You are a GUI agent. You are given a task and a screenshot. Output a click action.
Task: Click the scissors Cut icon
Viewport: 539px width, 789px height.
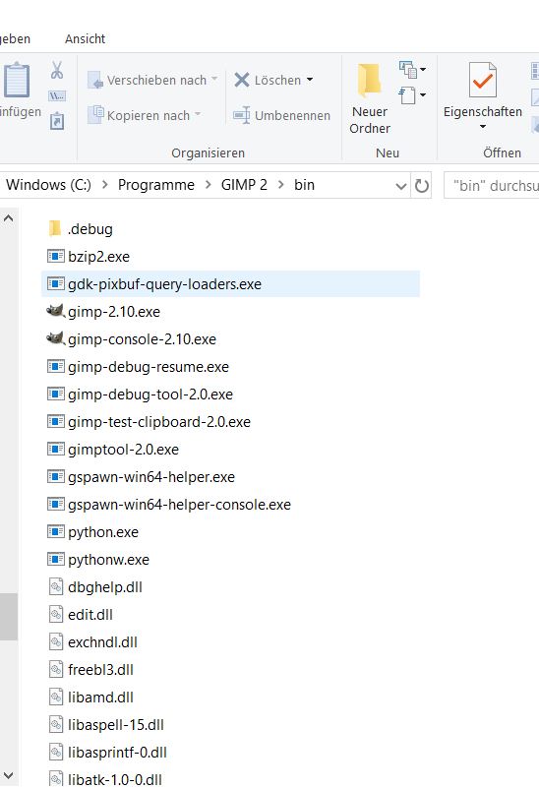57,71
